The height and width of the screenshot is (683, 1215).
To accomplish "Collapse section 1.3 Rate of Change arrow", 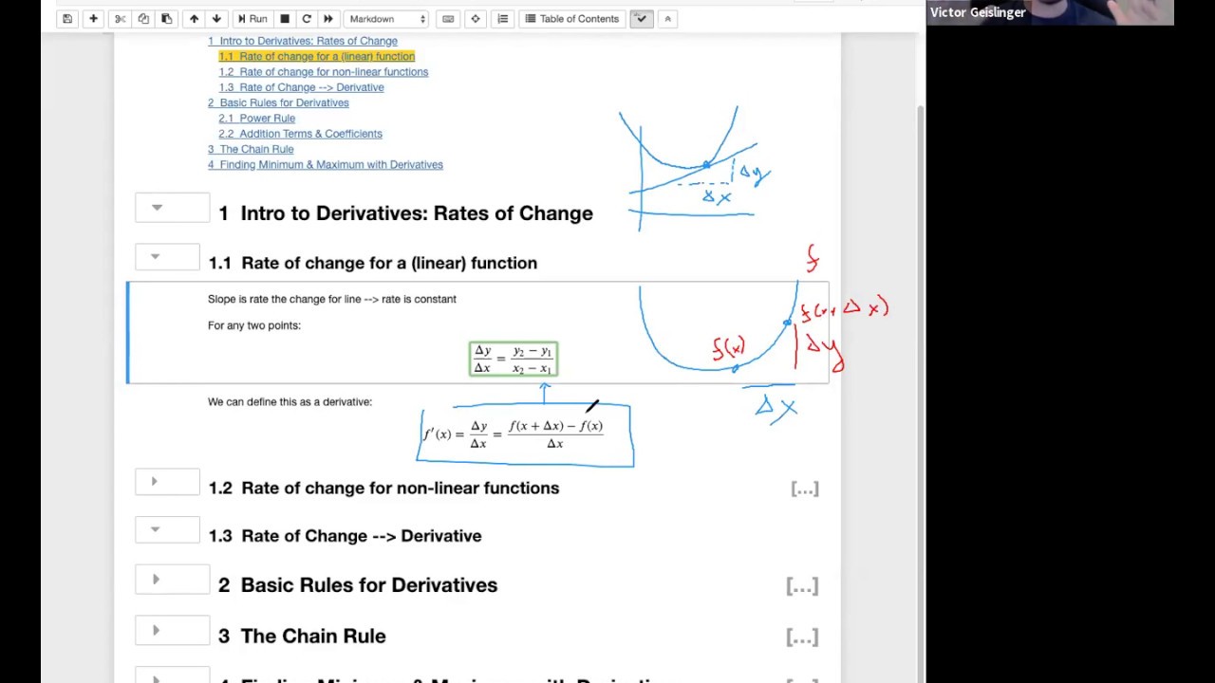I will pyautogui.click(x=156, y=529).
